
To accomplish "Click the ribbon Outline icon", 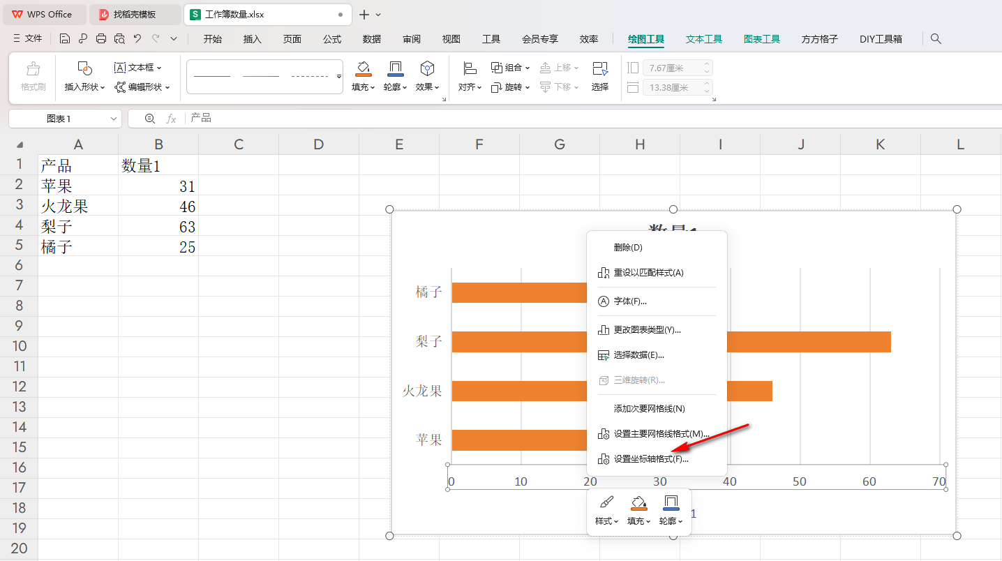I will (395, 68).
